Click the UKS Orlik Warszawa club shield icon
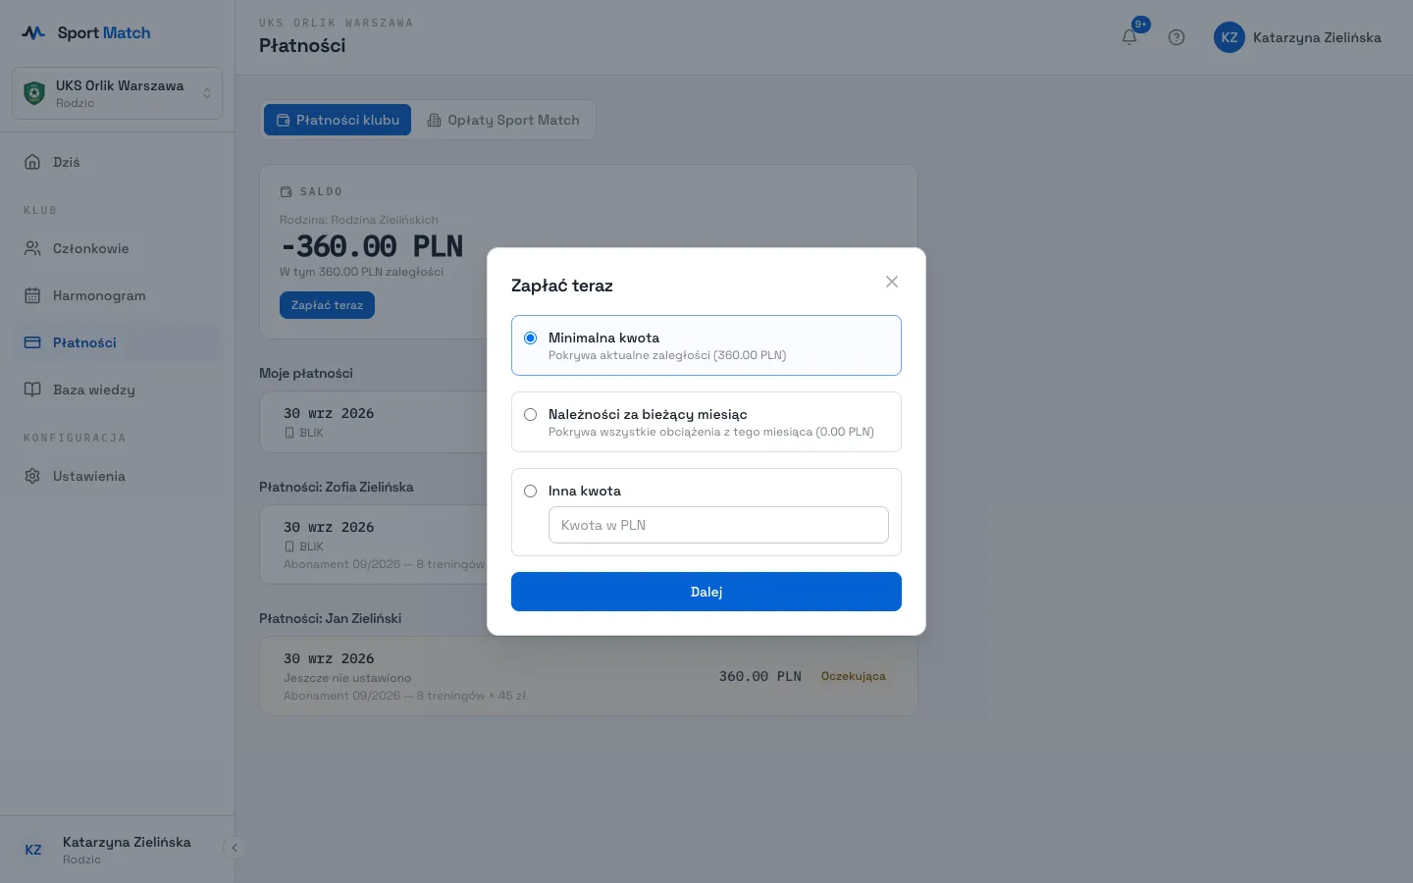This screenshot has width=1413, height=883. coord(34,93)
